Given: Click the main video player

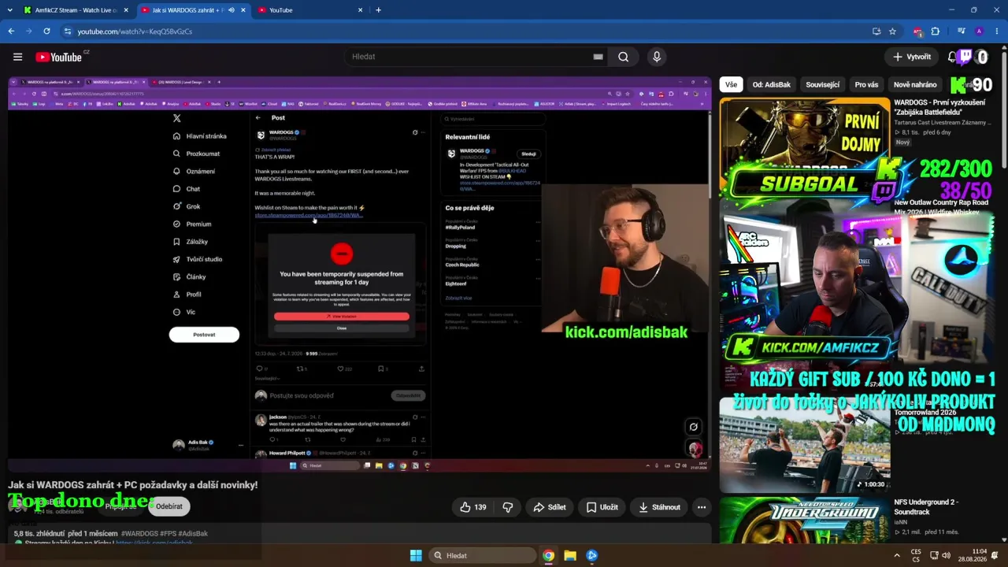Looking at the screenshot, I should [360, 273].
